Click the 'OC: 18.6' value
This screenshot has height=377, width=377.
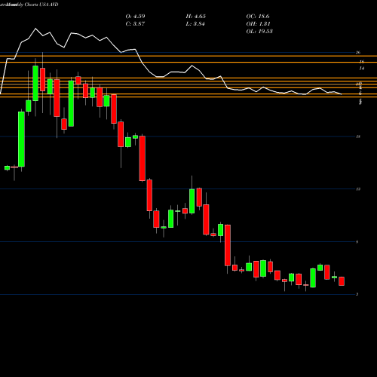(258, 17)
